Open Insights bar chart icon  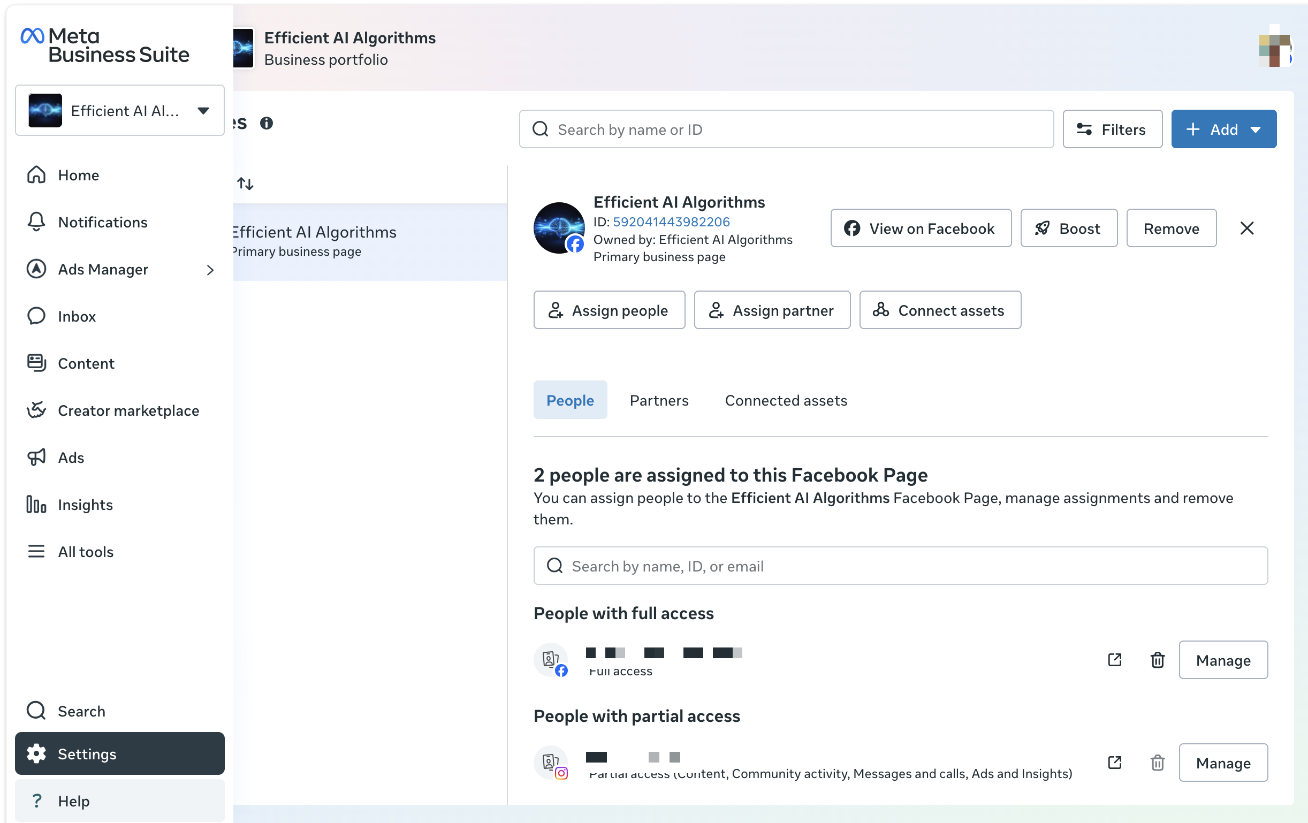[36, 504]
